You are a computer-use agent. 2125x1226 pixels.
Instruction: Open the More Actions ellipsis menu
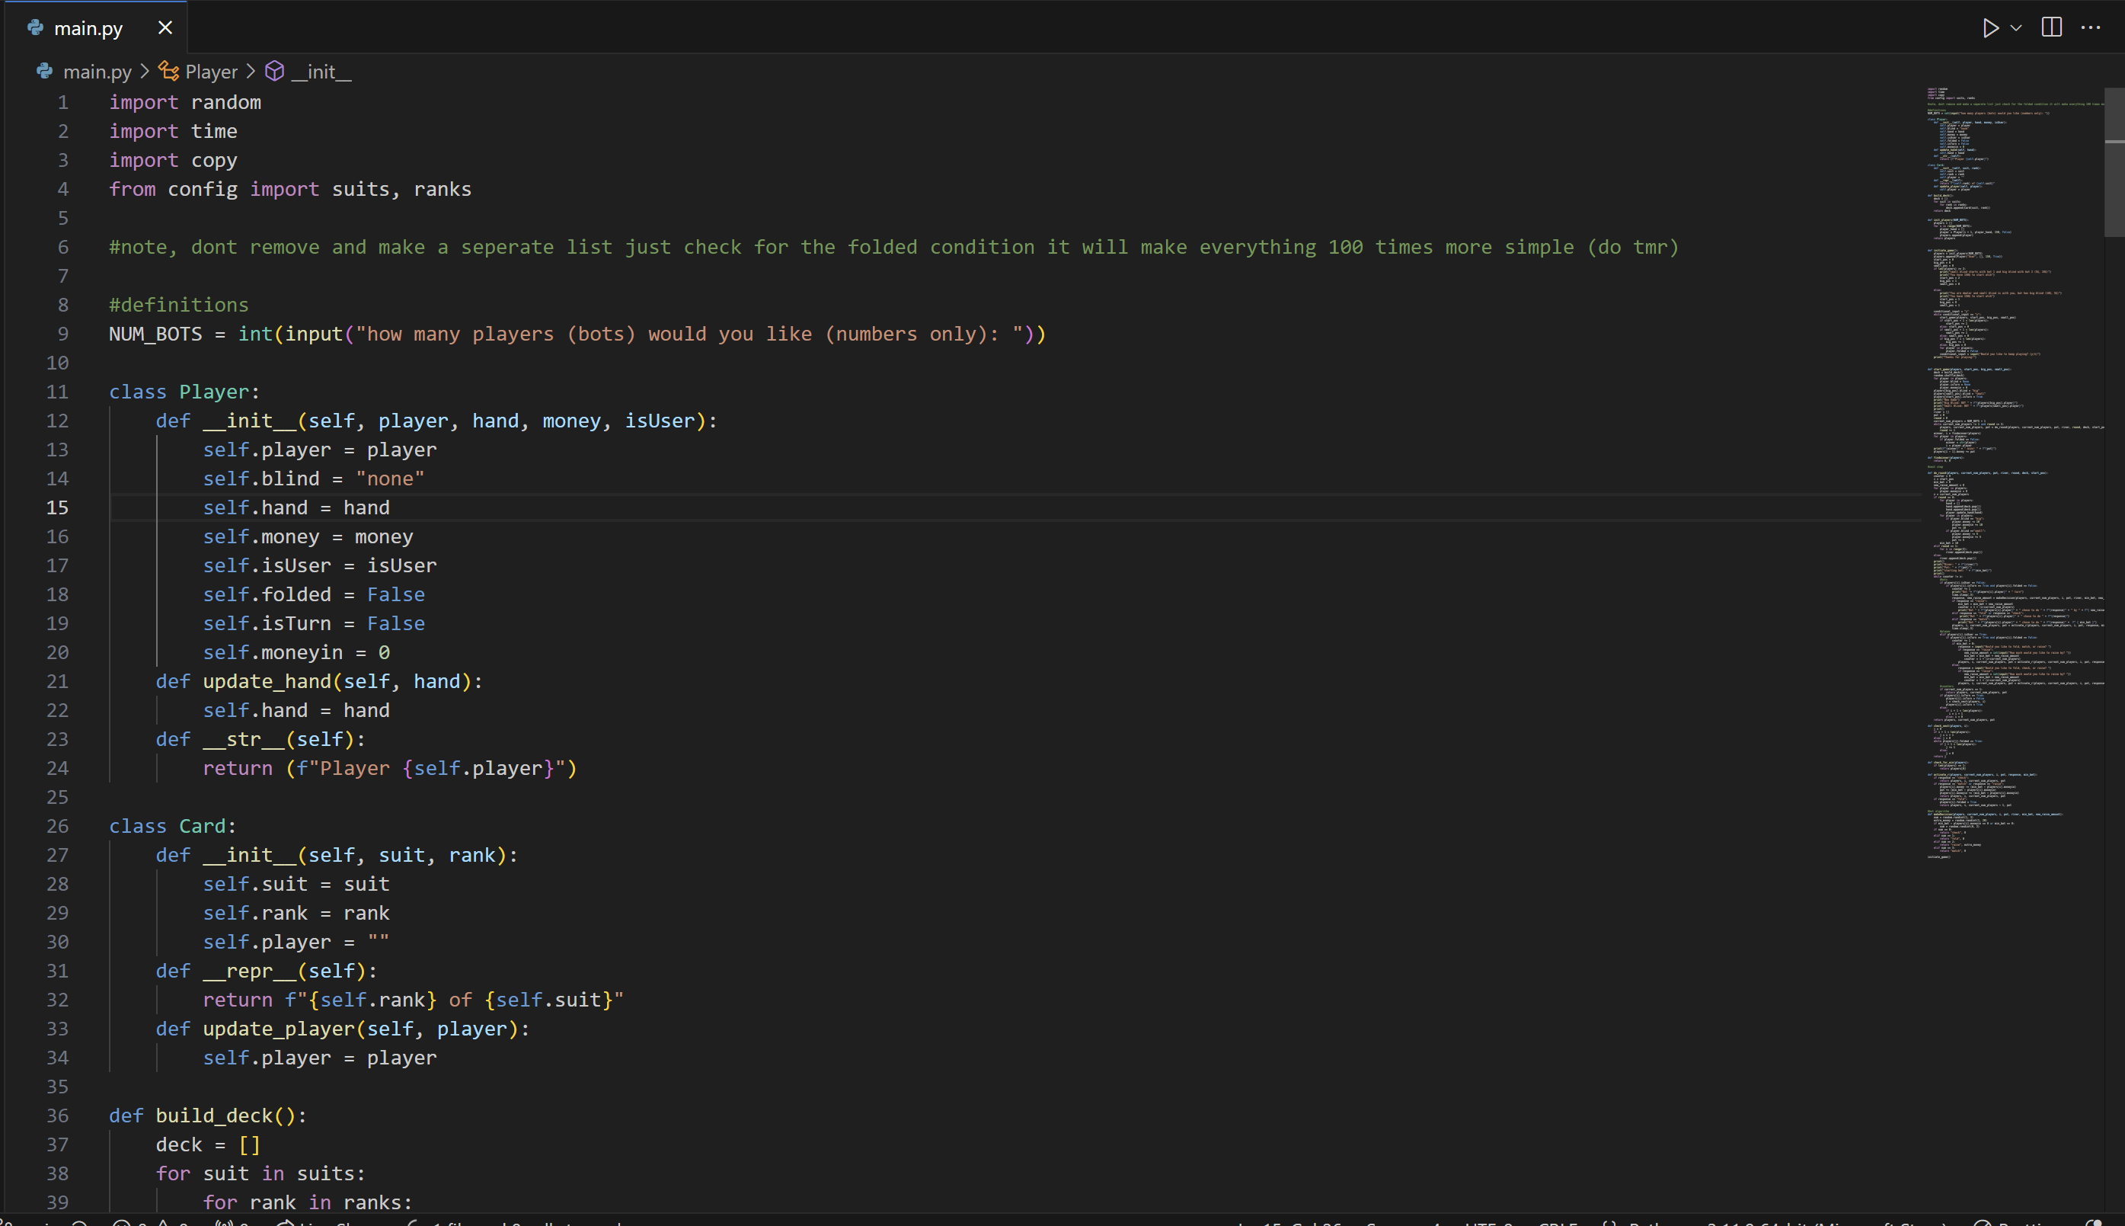2091,27
